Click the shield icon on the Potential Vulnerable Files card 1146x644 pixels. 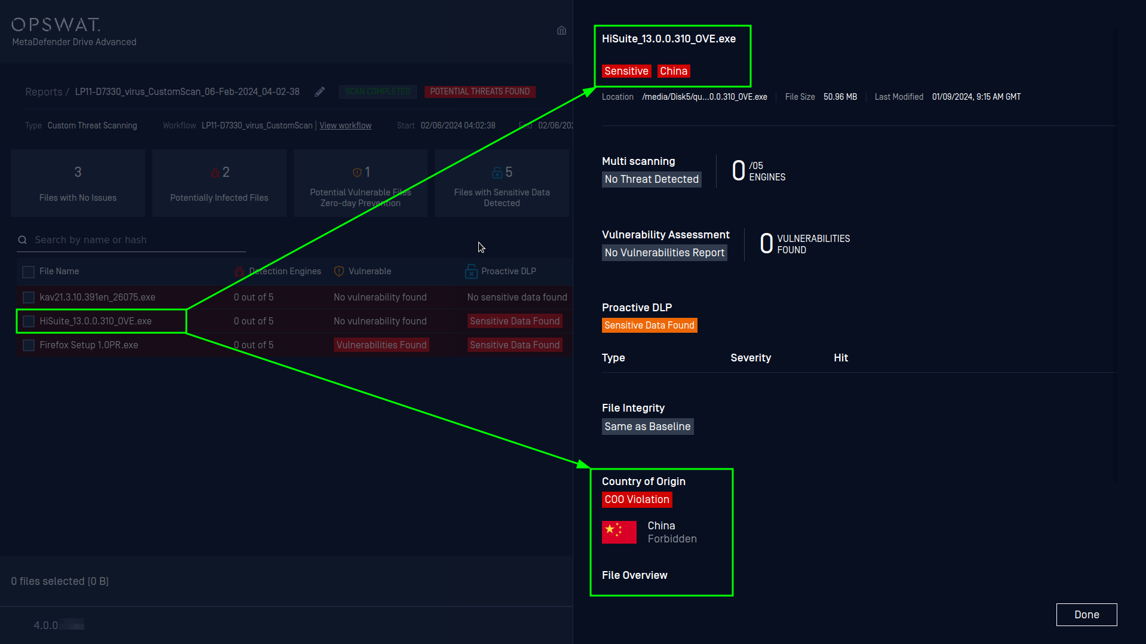[357, 173]
